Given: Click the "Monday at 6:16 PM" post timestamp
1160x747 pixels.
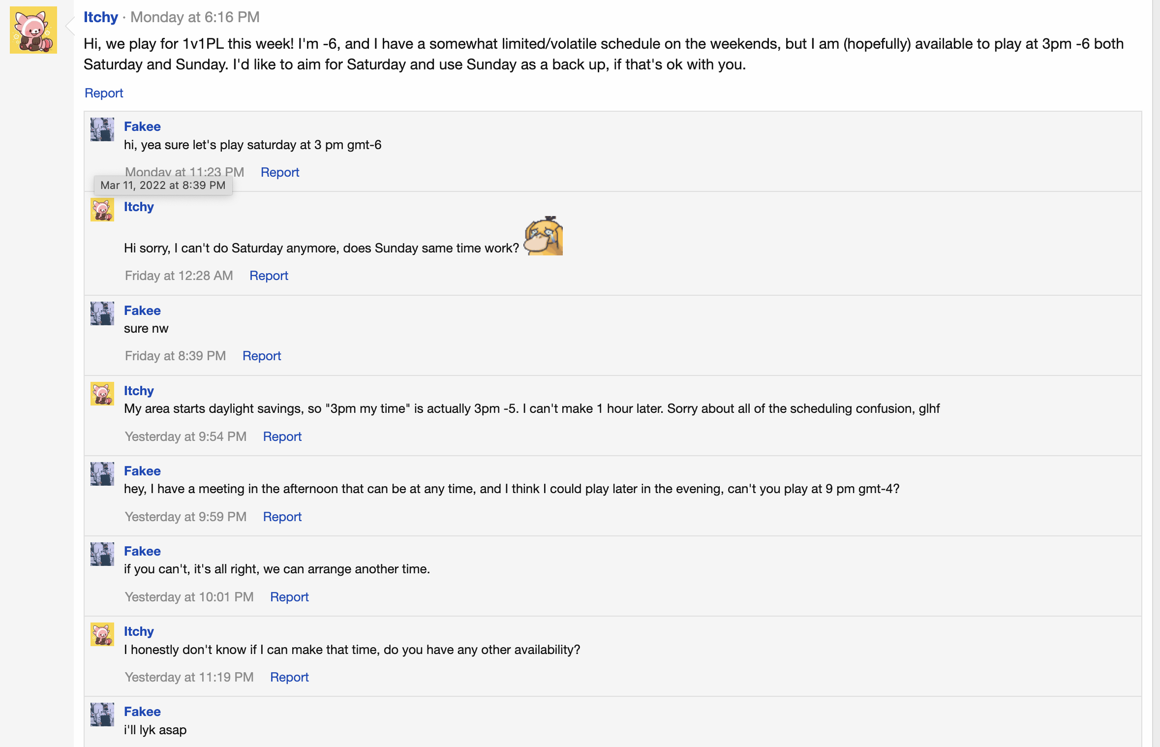Looking at the screenshot, I should click(195, 17).
